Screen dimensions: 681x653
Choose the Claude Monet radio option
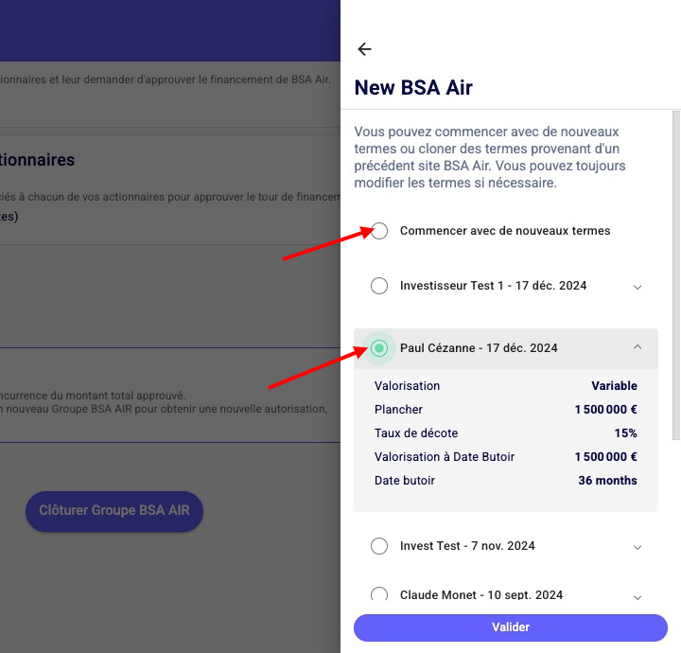379,595
